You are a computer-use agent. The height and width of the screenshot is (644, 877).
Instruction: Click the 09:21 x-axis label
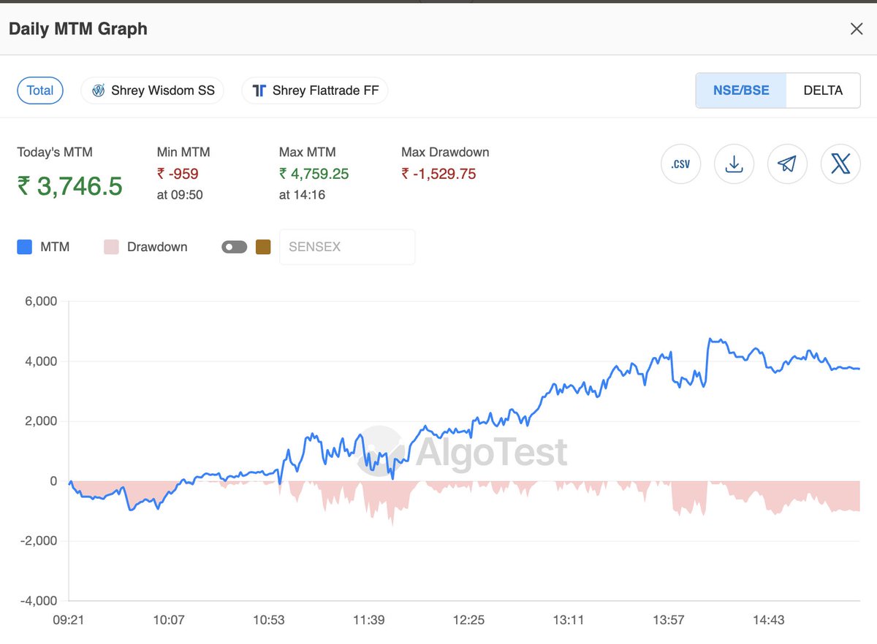tap(69, 620)
